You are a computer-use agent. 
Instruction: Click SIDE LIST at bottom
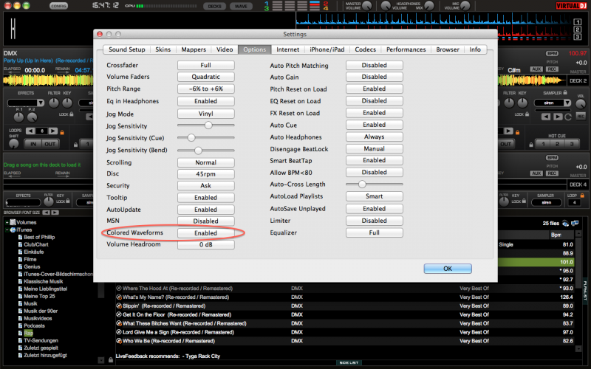(x=349, y=362)
